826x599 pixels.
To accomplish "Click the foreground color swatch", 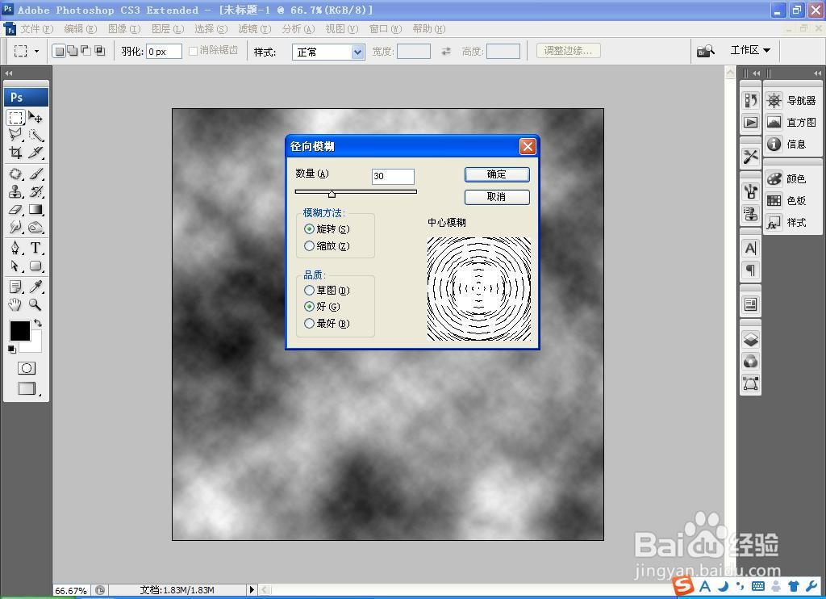I will coord(20,331).
